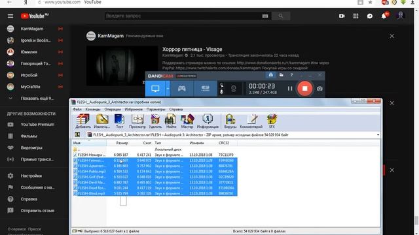This screenshot has width=419, height=235.
Task: Click the Extract (Извлечь) toolbar icon in WinRAR
Action: tap(102, 121)
